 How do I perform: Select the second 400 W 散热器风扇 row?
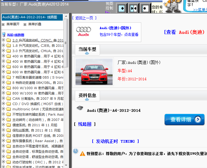[38, 61]
